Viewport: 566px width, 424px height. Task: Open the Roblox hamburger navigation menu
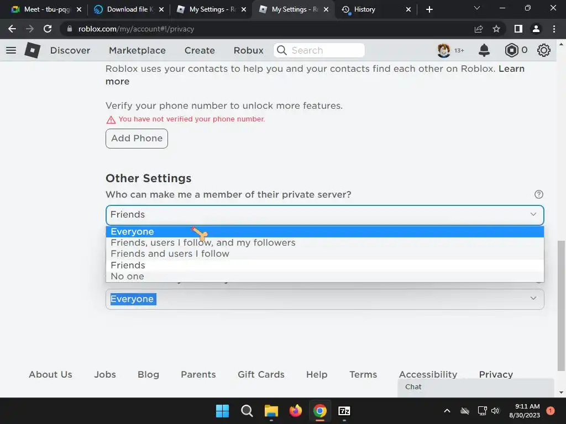(x=11, y=50)
